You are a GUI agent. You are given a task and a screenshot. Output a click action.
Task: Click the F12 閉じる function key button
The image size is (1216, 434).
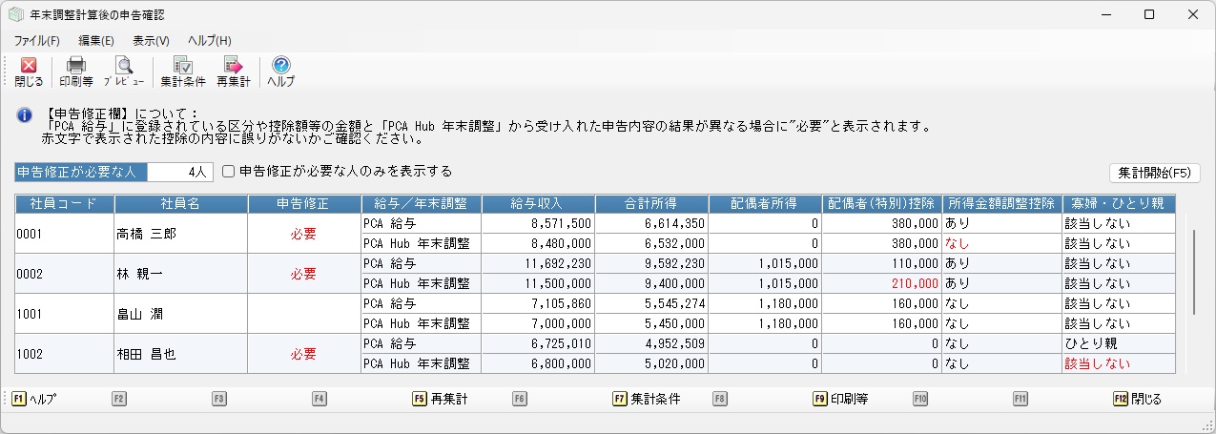pyautogui.click(x=1138, y=400)
